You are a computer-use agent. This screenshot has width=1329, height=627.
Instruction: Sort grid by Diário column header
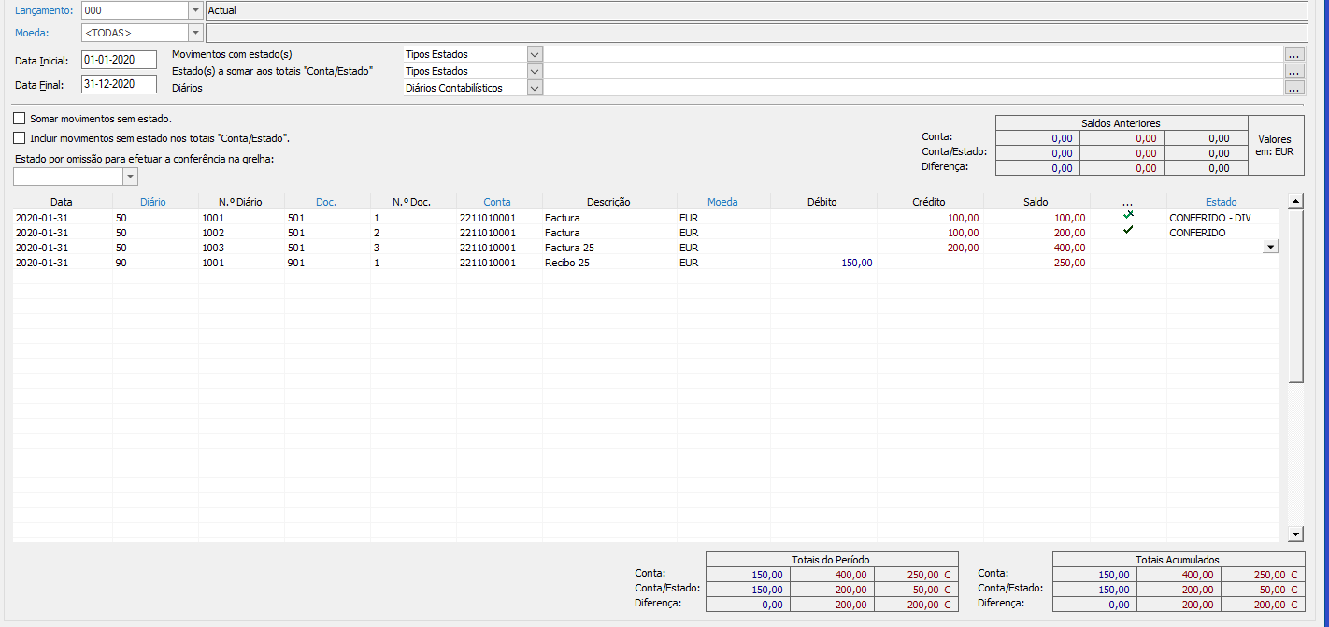click(x=153, y=202)
